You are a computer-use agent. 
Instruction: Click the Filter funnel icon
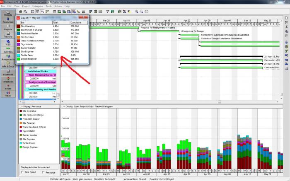[107, 12]
